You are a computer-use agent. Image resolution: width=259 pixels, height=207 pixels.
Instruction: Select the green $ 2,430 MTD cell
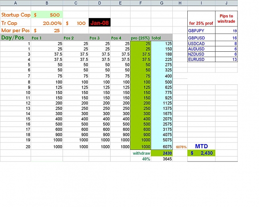(201, 153)
